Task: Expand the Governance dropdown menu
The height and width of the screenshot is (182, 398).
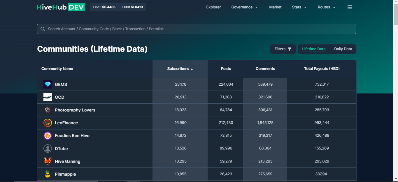Action: 245,7
